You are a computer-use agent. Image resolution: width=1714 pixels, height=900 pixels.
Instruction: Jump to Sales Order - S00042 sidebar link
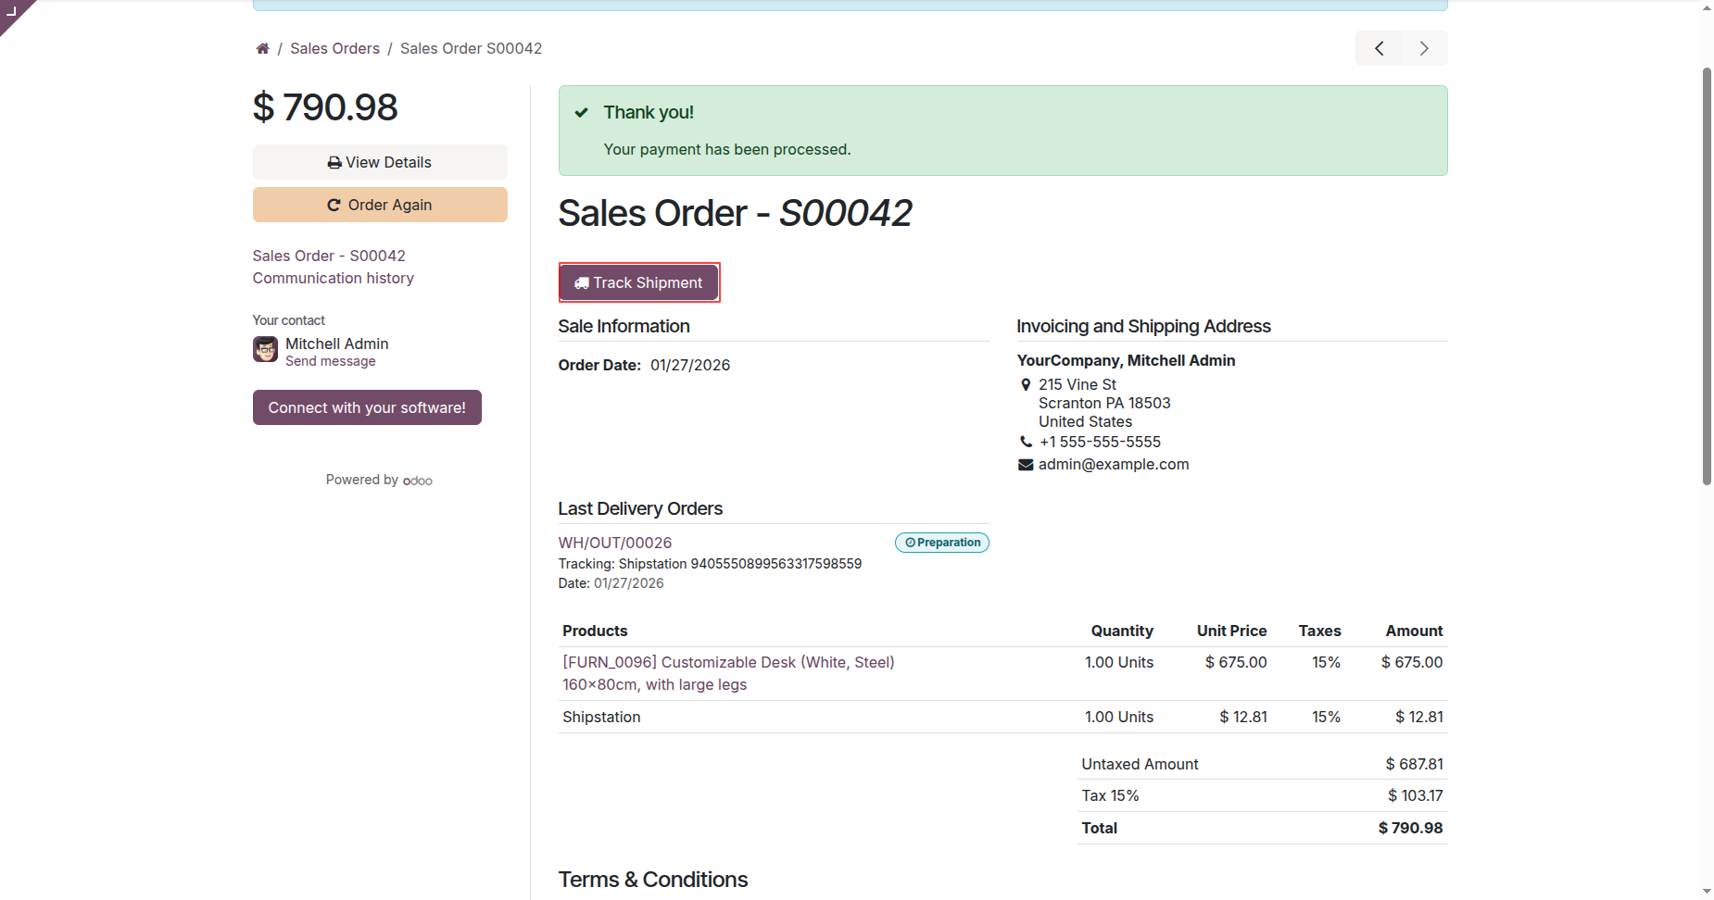(x=329, y=256)
